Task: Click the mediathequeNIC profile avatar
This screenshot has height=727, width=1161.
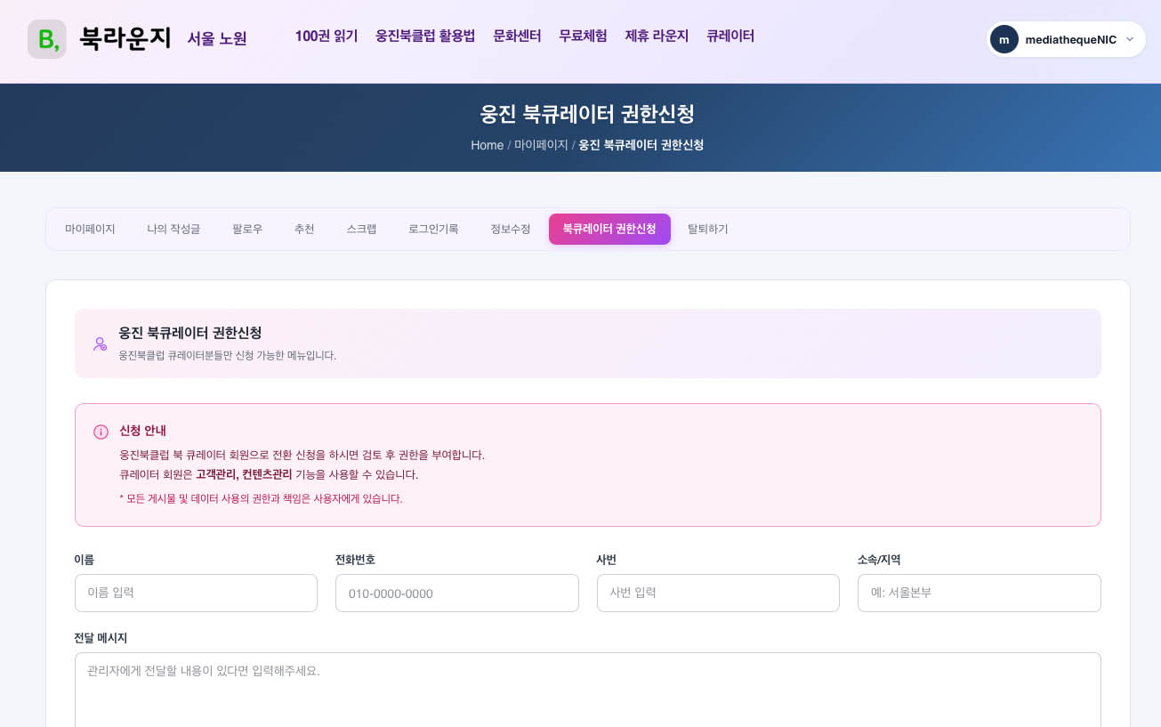Action: [1004, 39]
